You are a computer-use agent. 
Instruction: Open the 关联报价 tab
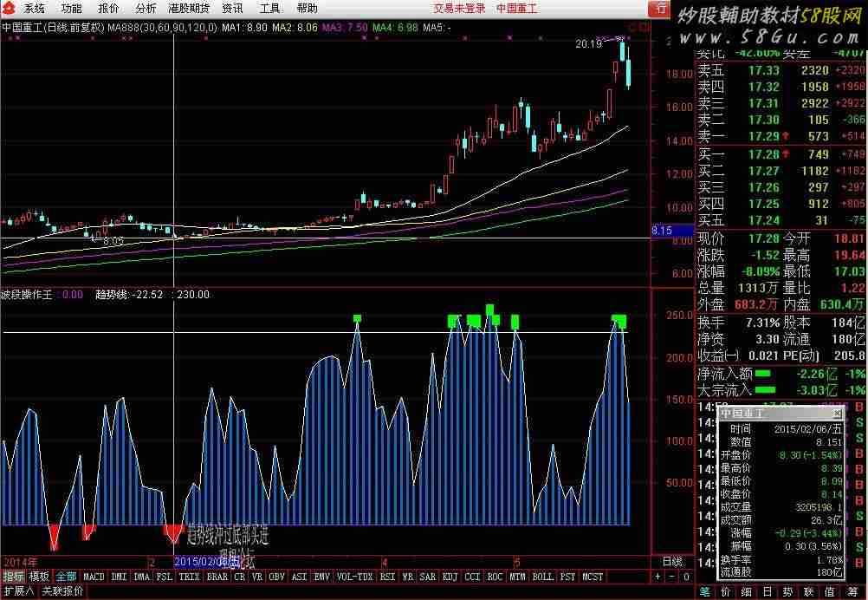point(62,591)
